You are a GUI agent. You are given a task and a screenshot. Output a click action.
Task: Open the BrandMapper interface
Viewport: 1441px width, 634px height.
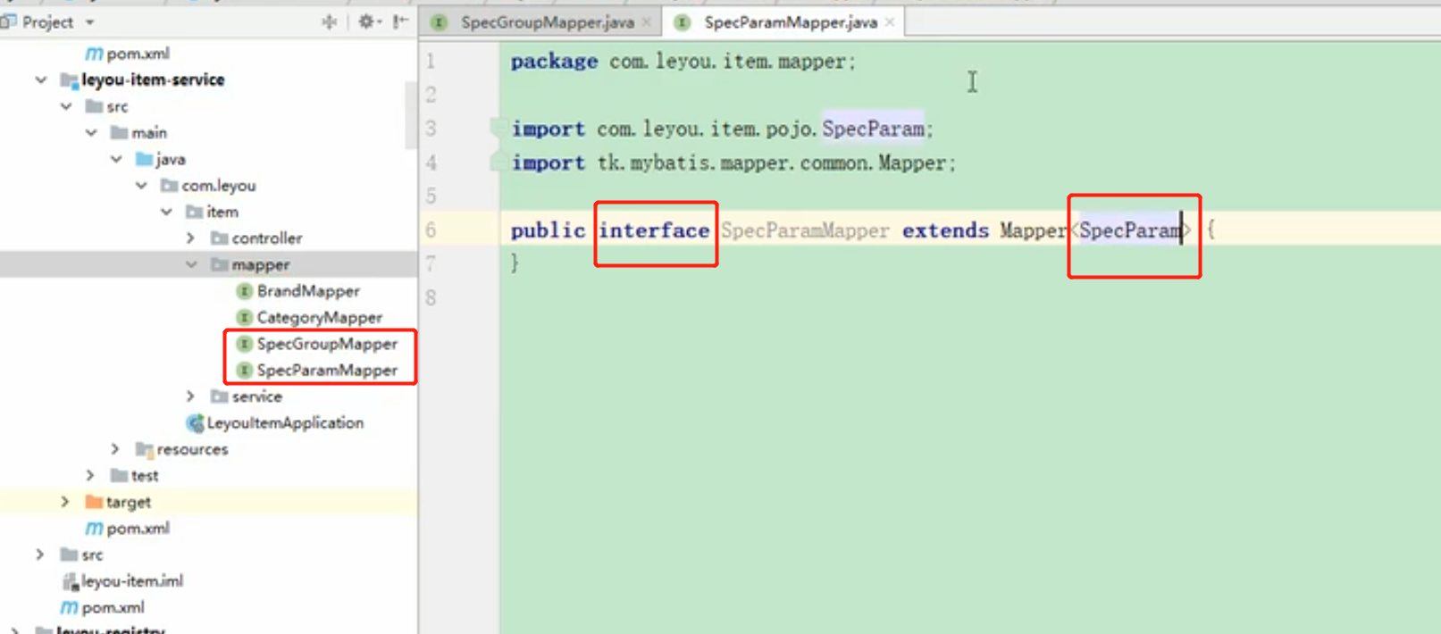(308, 291)
